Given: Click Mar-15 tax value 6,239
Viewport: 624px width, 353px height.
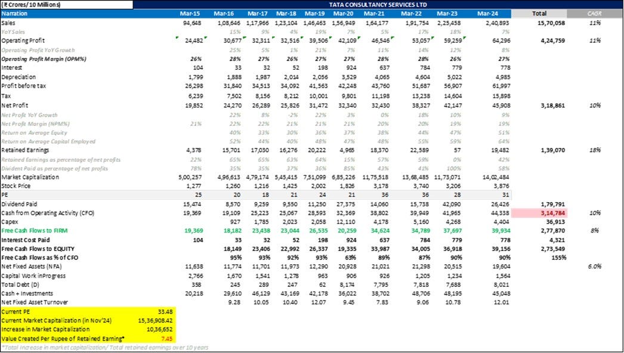Looking at the screenshot, I should (194, 97).
